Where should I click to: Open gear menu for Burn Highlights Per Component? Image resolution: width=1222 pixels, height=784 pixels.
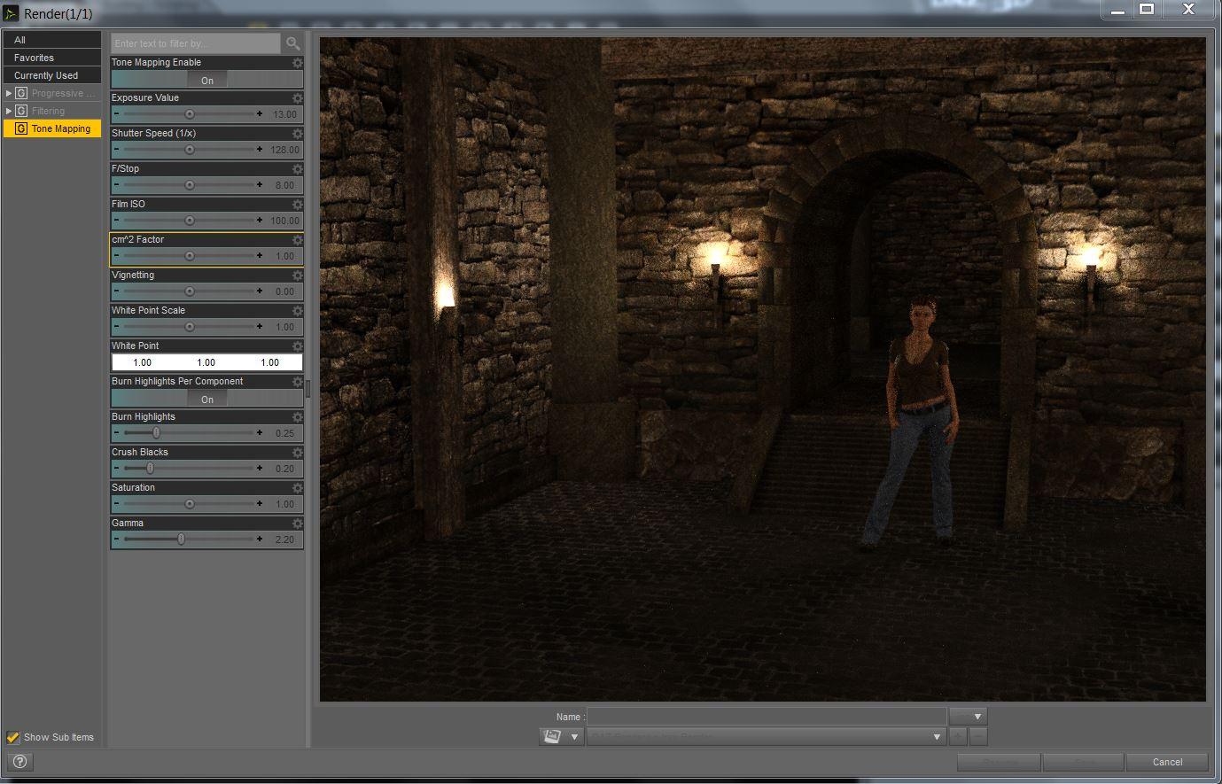click(x=298, y=382)
